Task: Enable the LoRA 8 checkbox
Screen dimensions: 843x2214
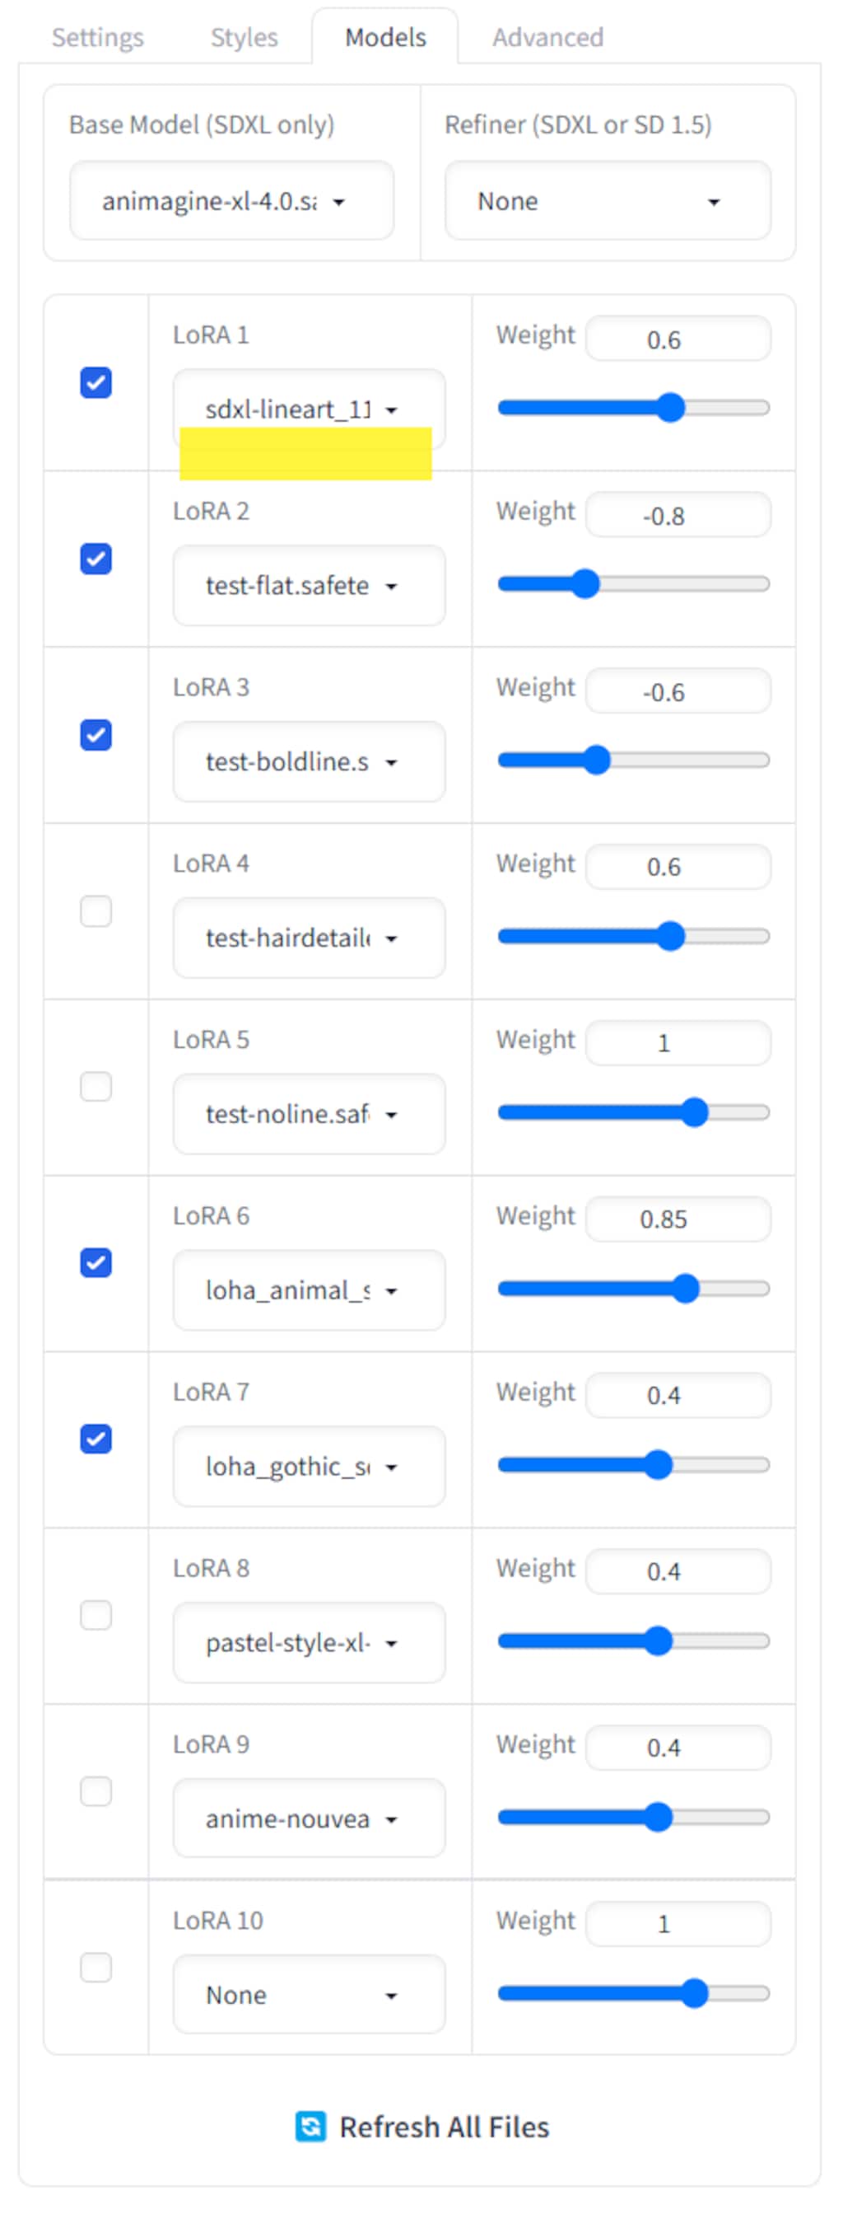Action: (x=96, y=1614)
